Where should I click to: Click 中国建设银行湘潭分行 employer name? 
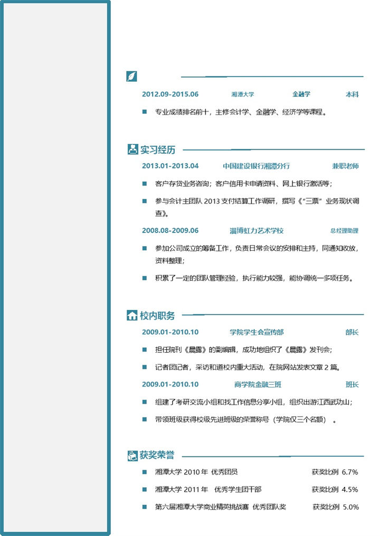pyautogui.click(x=256, y=166)
